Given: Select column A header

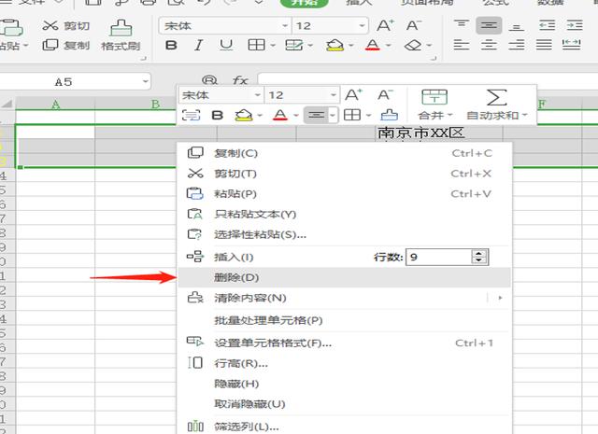Looking at the screenshot, I should (x=55, y=104).
